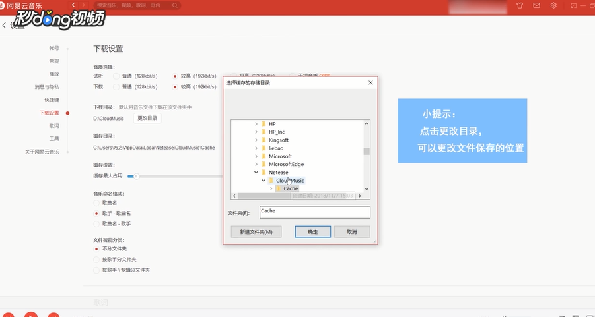
Task: Select 试听 普通 (128kbit/s) quality
Action: coord(116,76)
